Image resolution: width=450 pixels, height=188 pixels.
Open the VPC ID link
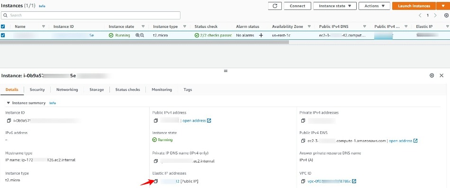pyautogui.click(x=329, y=181)
